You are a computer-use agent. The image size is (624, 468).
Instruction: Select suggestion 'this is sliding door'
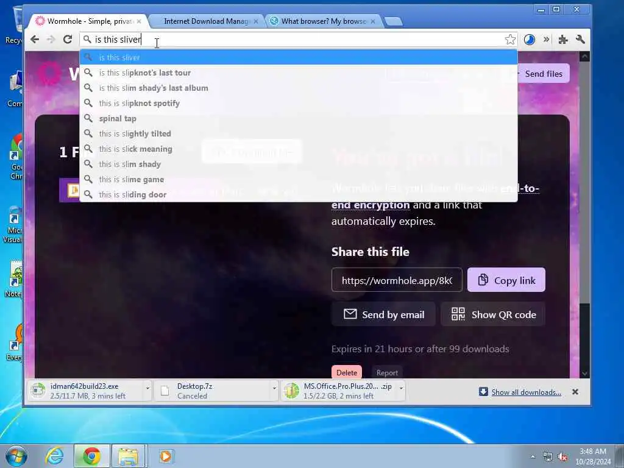click(x=299, y=194)
